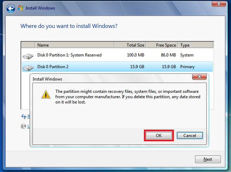Click the 15.9 GB total size cell
The width and height of the screenshot is (231, 172).
tap(137, 67)
